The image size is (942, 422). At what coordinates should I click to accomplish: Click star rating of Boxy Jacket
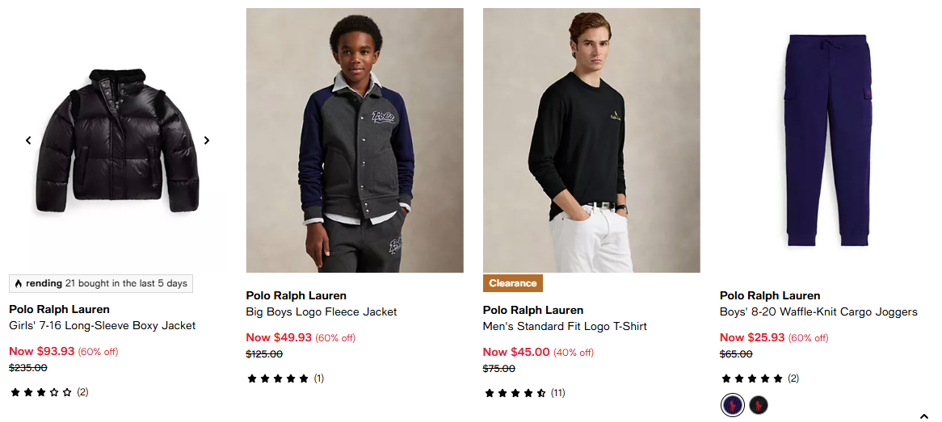[40, 393]
